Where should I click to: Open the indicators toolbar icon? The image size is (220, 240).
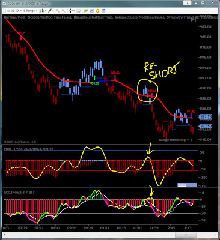(x=91, y=11)
